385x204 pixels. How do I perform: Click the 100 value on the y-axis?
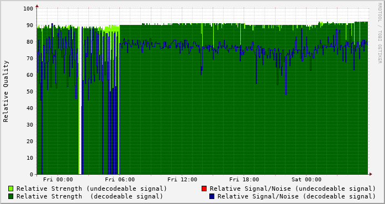[x=28, y=9]
